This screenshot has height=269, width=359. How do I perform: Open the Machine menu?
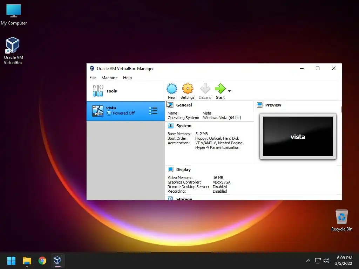[109, 78]
